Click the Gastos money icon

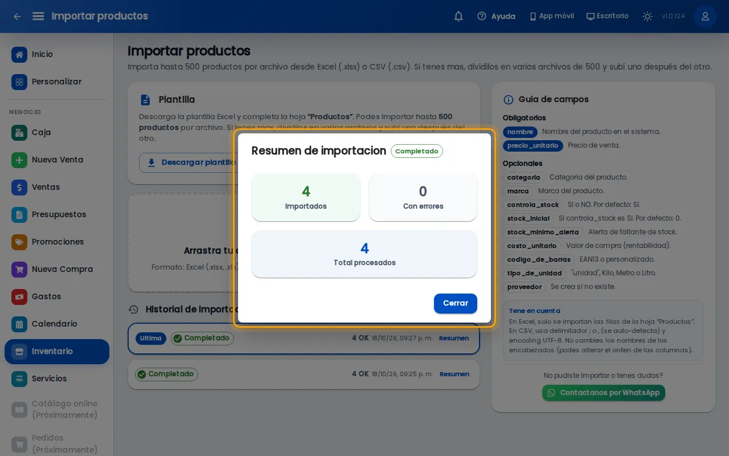click(x=19, y=296)
